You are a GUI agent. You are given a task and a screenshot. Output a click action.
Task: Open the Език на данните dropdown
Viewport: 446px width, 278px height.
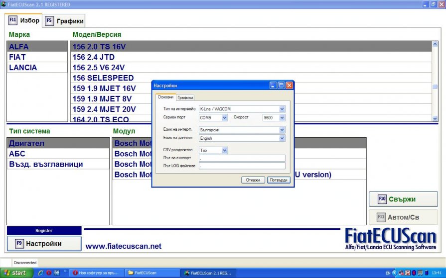click(x=282, y=138)
